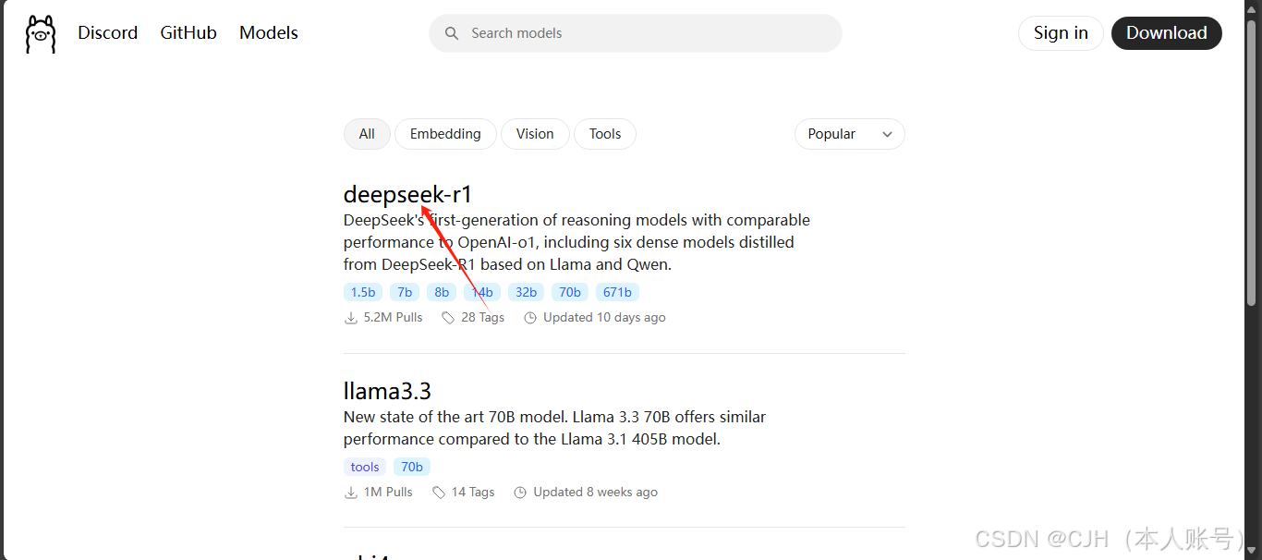Viewport: 1262px width, 560px height.
Task: Select the 7b tag of deepseek-r1
Action: pos(405,292)
